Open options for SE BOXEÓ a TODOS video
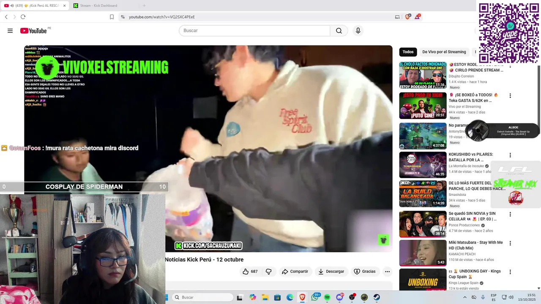This screenshot has width=541, height=304. coord(510,96)
